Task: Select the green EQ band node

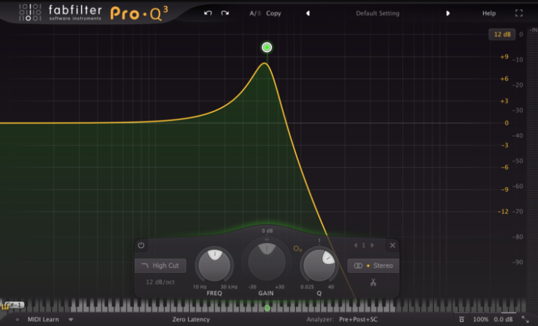Action: tap(267, 48)
